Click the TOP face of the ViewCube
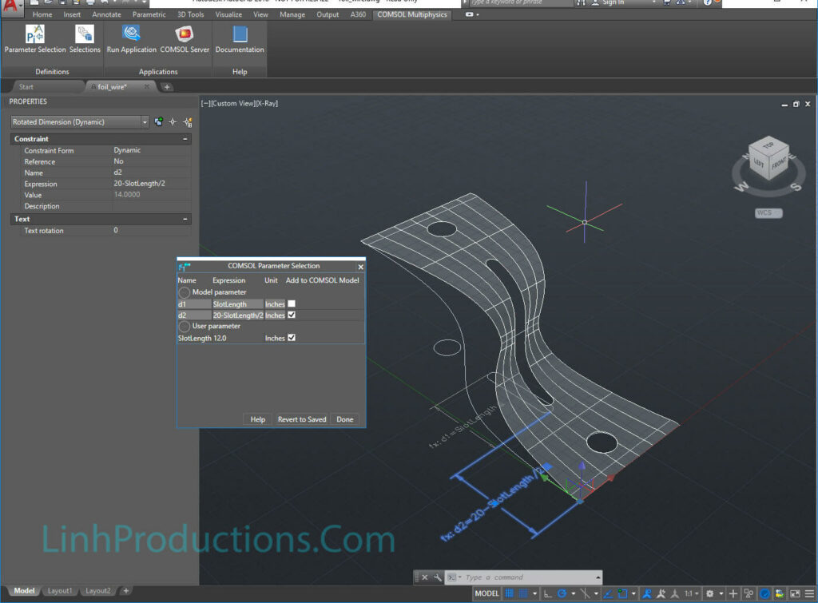The width and height of the screenshot is (818, 603). (768, 145)
